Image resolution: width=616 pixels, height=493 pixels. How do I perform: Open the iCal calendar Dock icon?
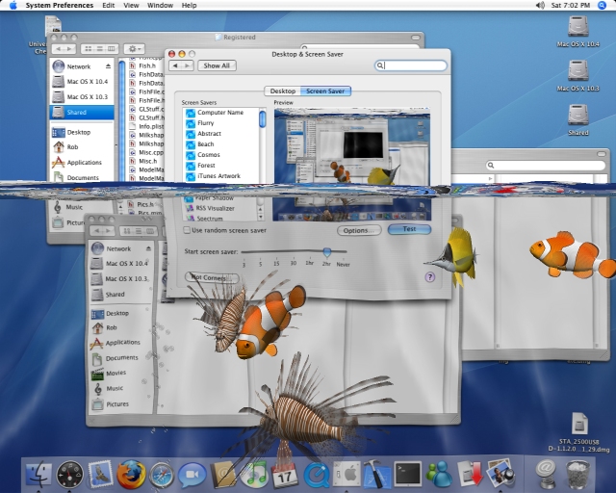point(285,474)
